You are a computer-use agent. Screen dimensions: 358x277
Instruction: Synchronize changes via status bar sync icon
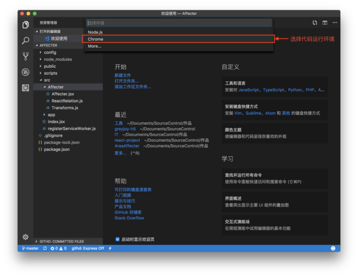pos(45,248)
